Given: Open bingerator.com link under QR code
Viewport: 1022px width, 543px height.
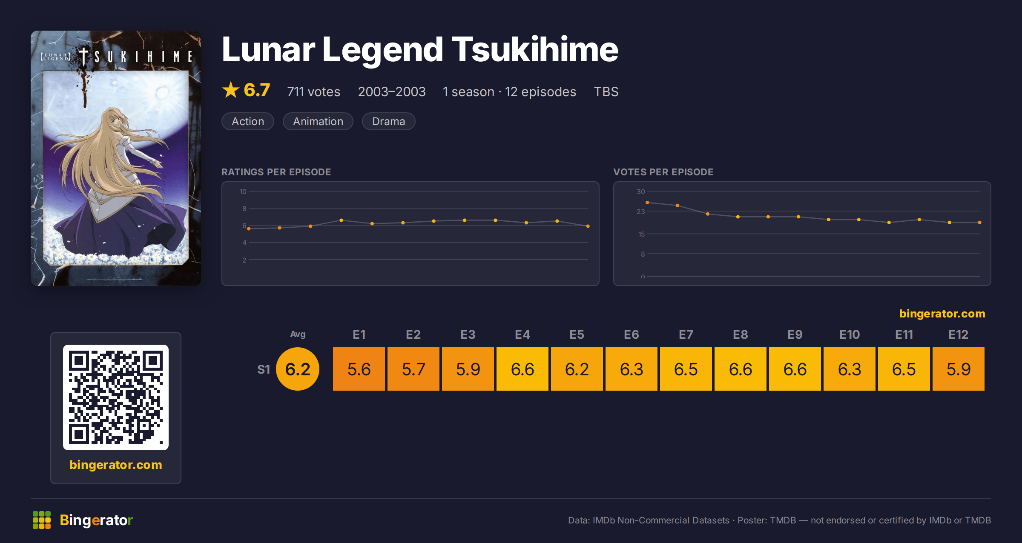Looking at the screenshot, I should (116, 465).
